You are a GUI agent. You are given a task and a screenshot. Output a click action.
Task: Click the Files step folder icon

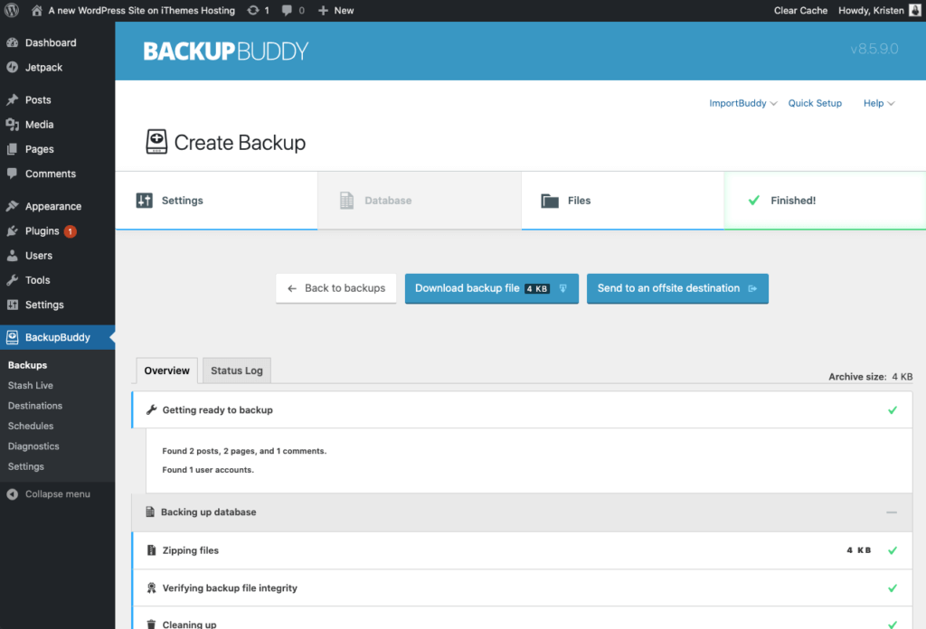tap(550, 201)
